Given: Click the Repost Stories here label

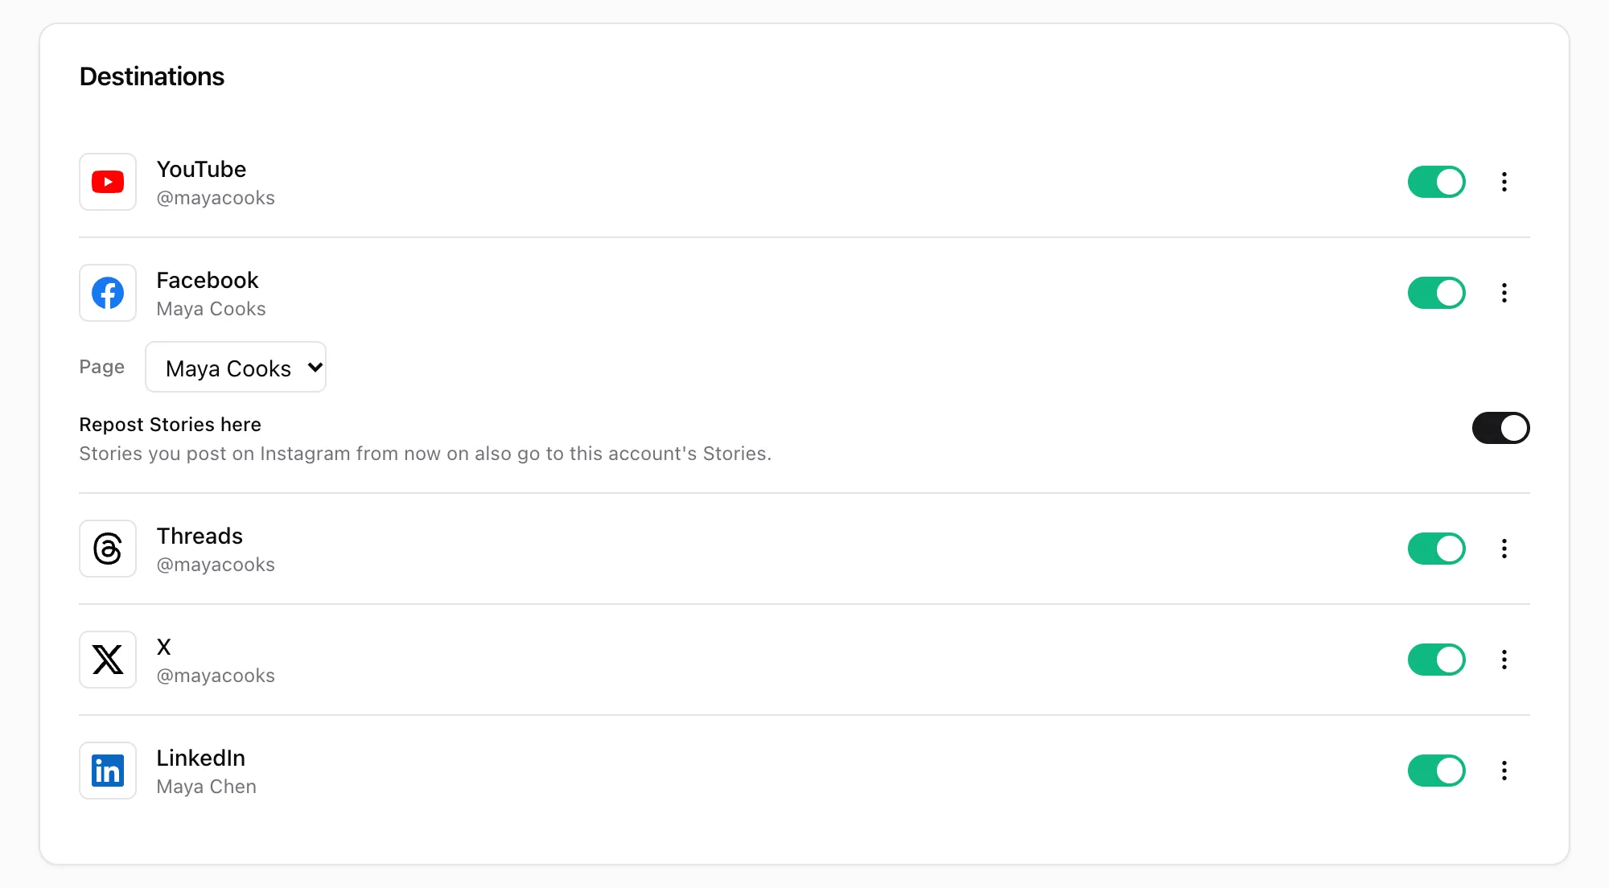Looking at the screenshot, I should pyautogui.click(x=171, y=425).
